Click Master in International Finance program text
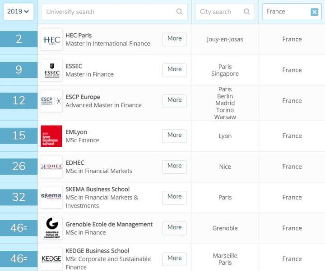Viewport: 325px width, 271px height. pyautogui.click(x=108, y=44)
